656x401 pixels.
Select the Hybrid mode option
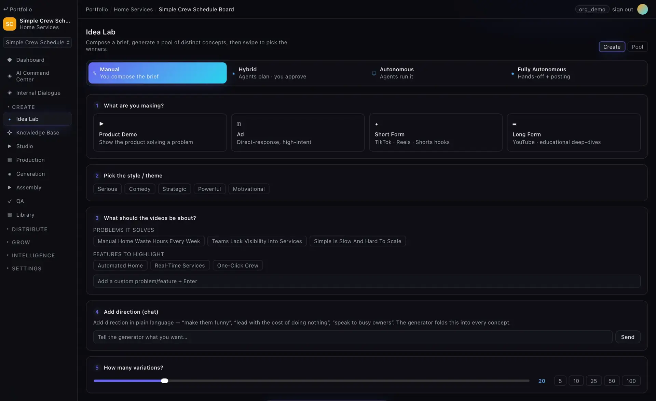[297, 73]
